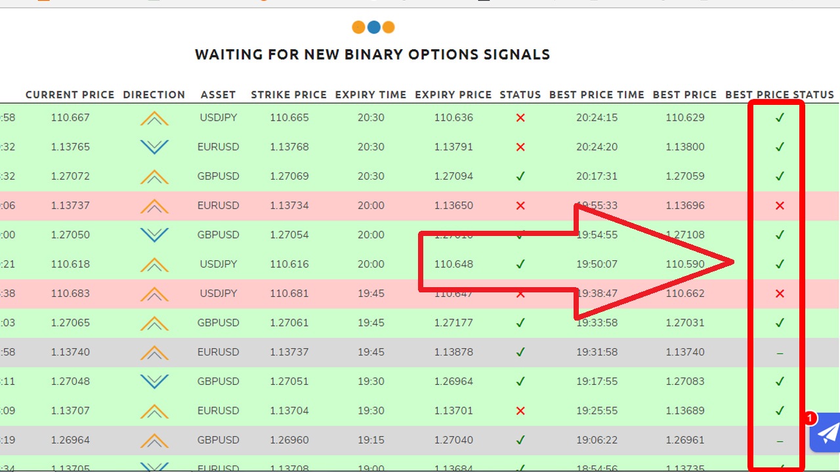Screen dimensions: 840x472
Task: Click the green check status for expiry price 110.648
Action: (x=520, y=264)
